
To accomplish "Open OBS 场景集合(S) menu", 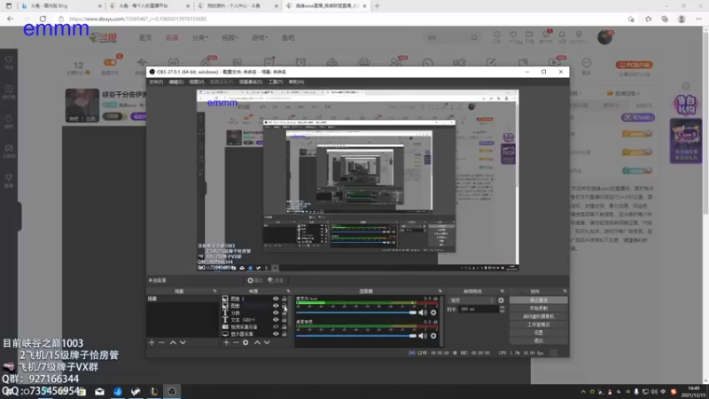I will pos(251,82).
